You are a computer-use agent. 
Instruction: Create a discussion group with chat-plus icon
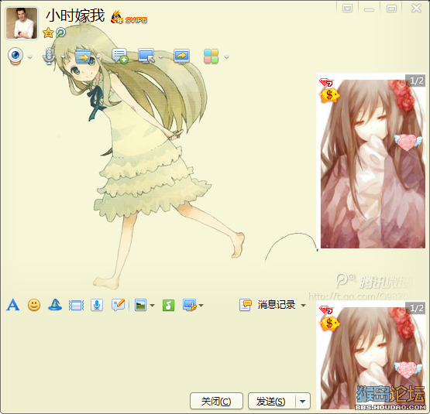pyautogui.click(x=120, y=56)
